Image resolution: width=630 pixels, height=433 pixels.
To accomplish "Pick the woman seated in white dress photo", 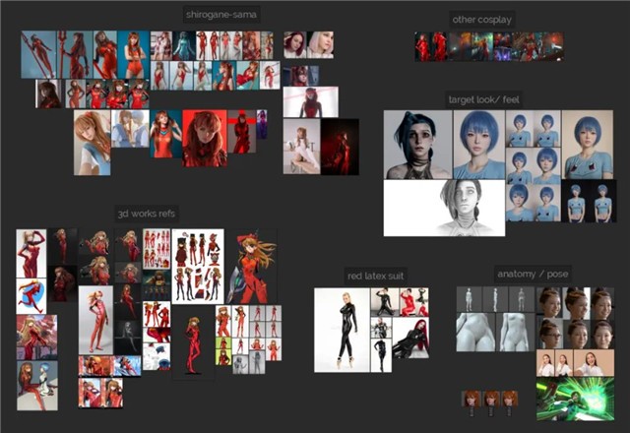I will [301, 147].
